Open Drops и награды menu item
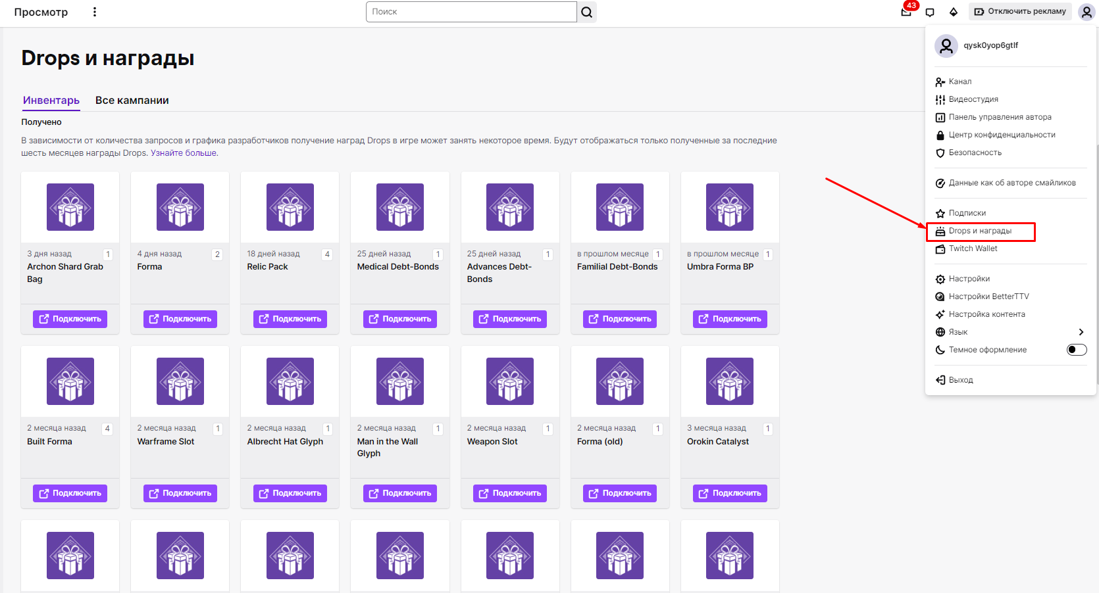Image resolution: width=1099 pixels, height=593 pixels. 980,231
